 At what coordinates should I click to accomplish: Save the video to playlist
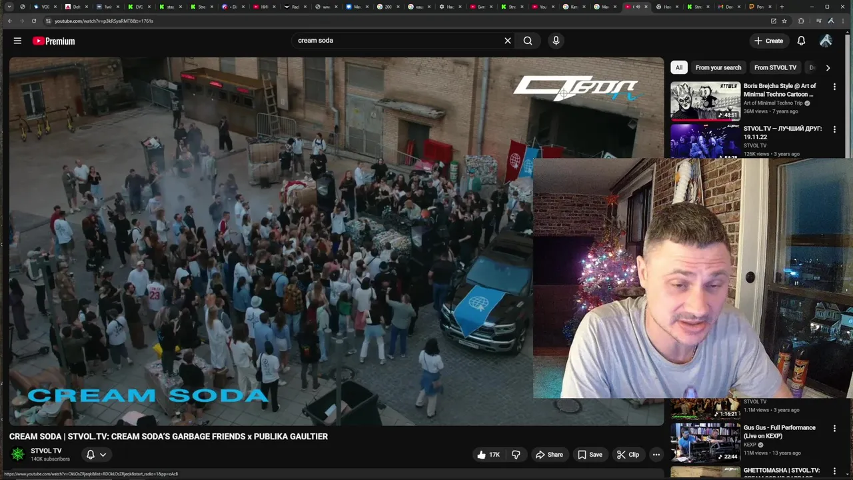point(590,455)
